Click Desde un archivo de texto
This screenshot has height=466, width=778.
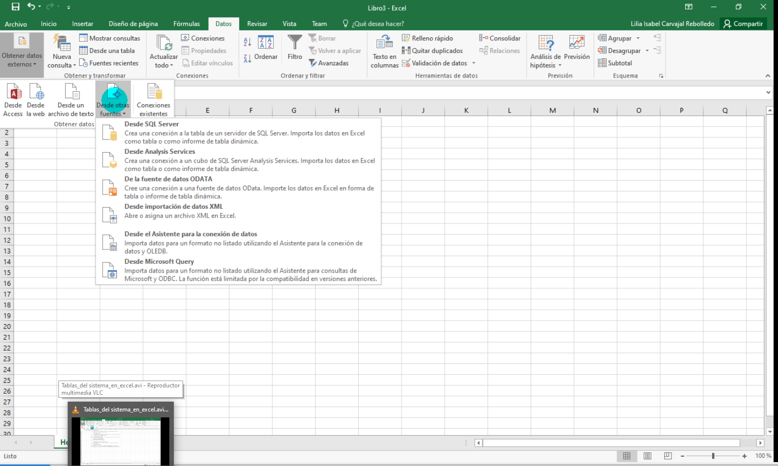click(71, 100)
